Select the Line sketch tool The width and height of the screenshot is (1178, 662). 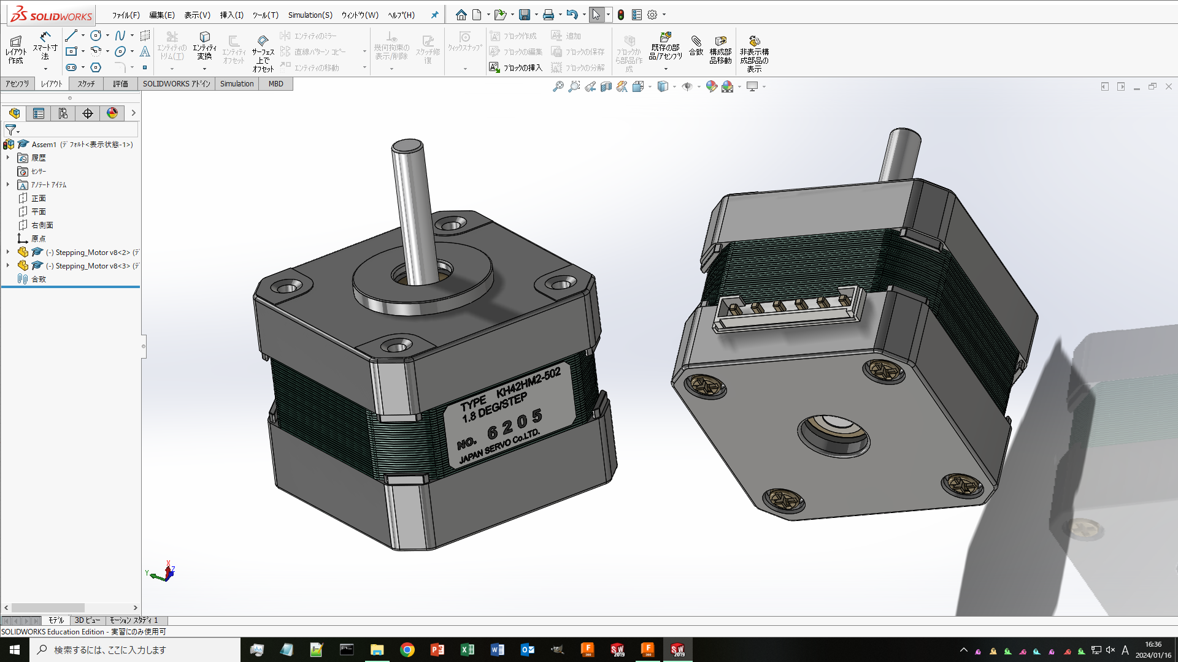[x=71, y=36]
